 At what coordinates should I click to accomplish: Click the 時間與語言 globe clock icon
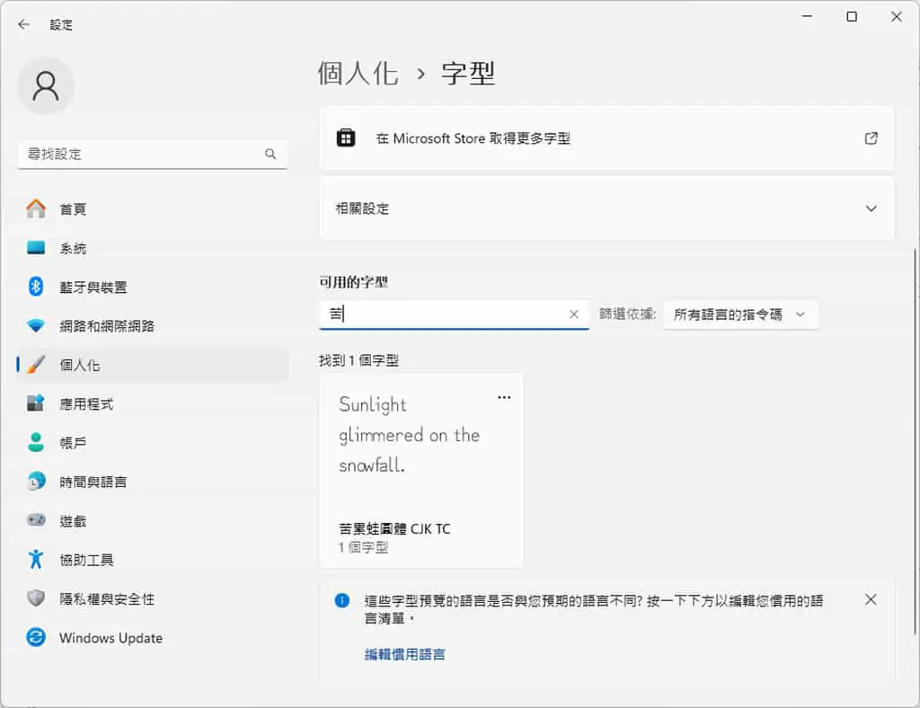36,482
